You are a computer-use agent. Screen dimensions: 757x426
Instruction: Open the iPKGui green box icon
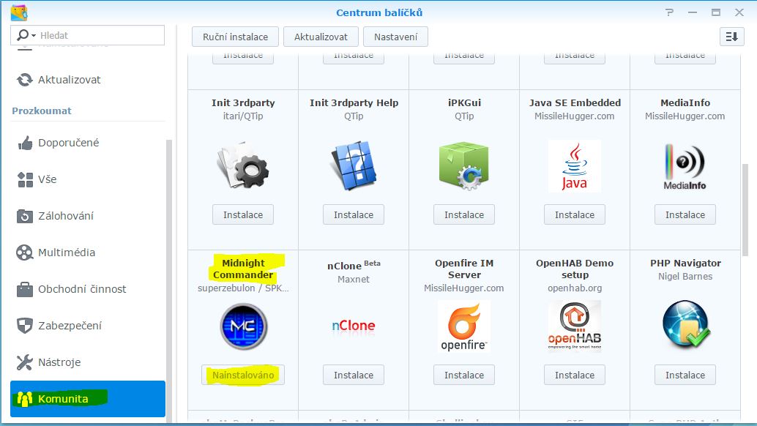(x=464, y=166)
